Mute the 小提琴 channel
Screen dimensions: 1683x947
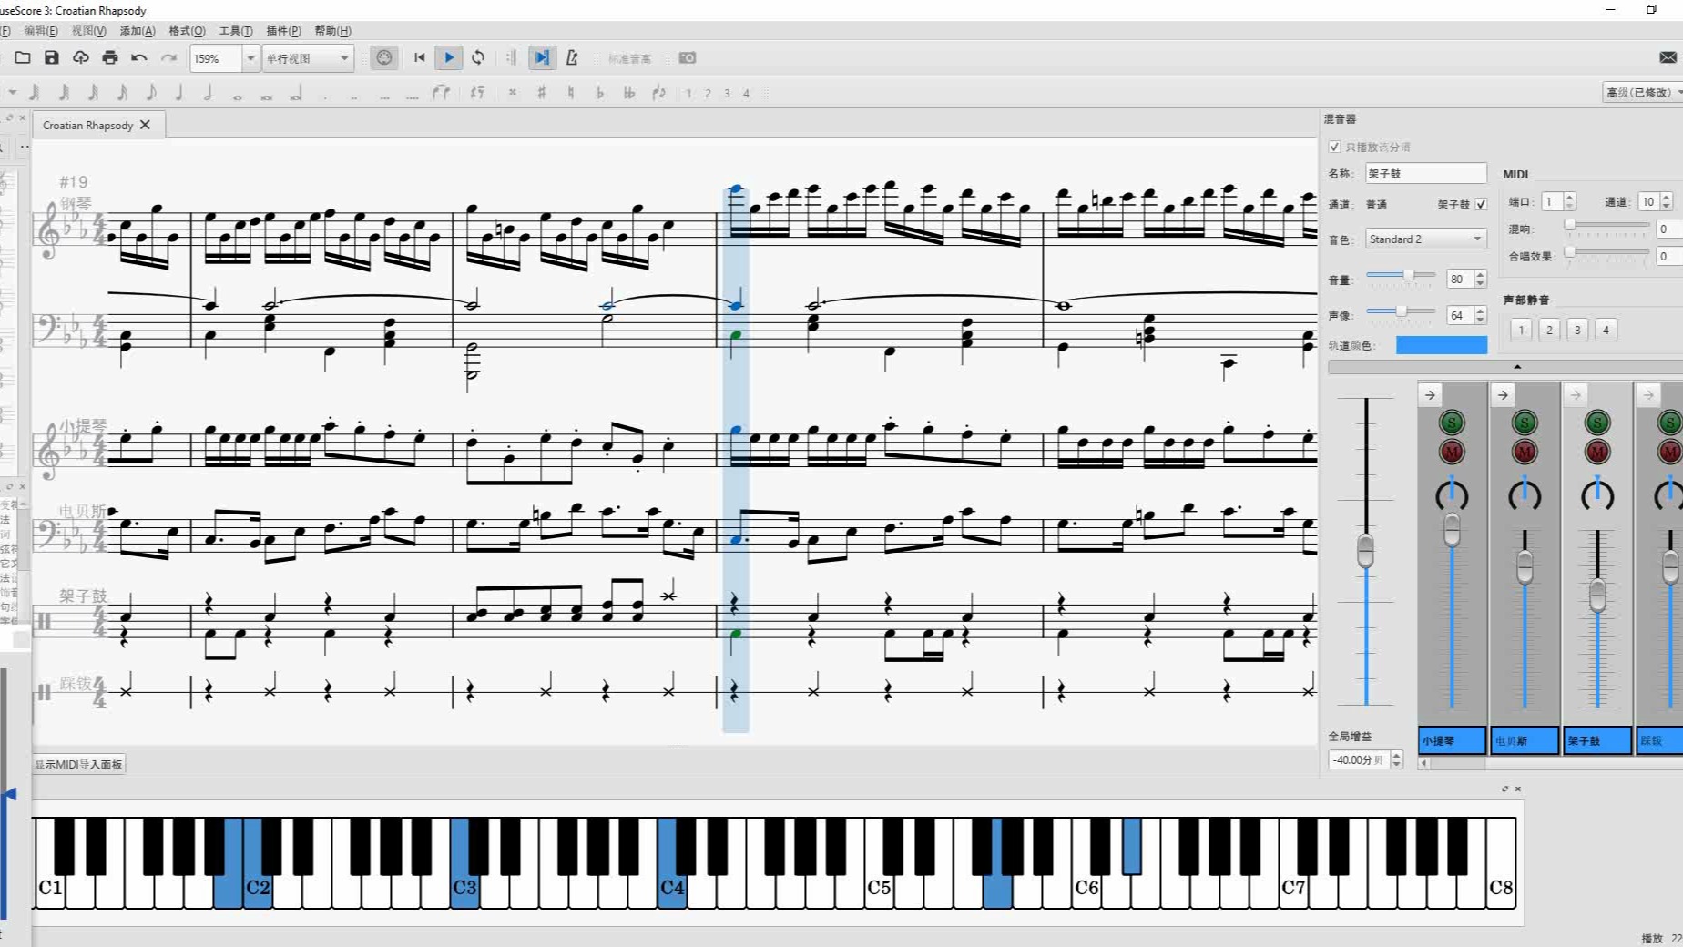click(x=1452, y=452)
